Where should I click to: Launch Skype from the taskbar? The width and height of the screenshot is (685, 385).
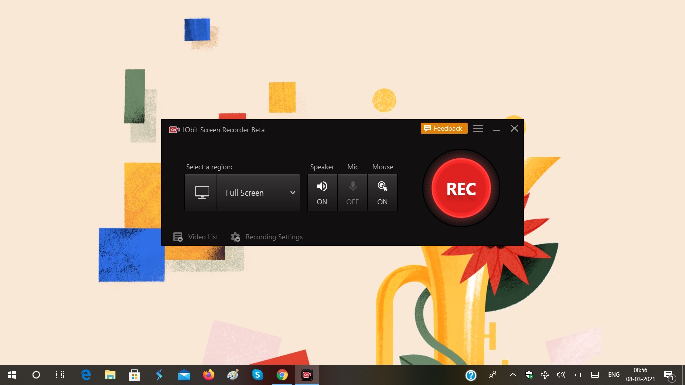pyautogui.click(x=257, y=375)
